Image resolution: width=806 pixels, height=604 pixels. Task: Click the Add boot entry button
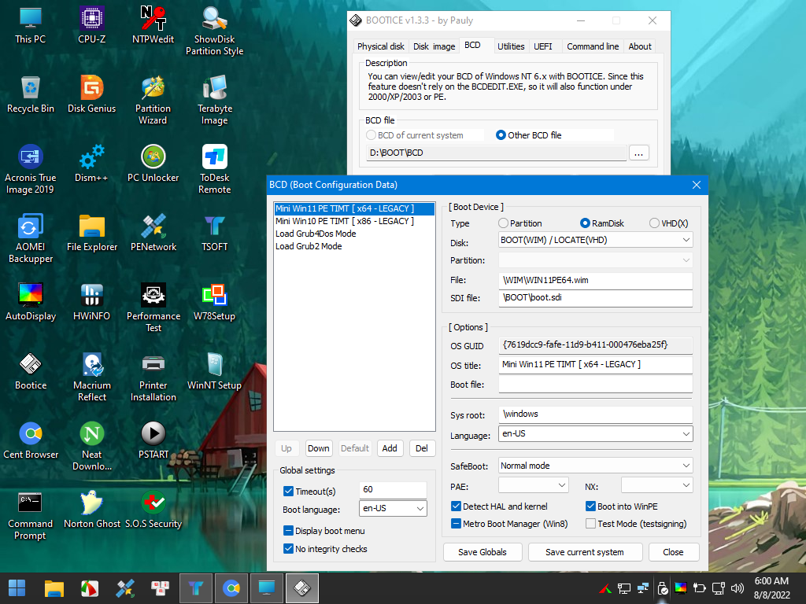pos(390,448)
